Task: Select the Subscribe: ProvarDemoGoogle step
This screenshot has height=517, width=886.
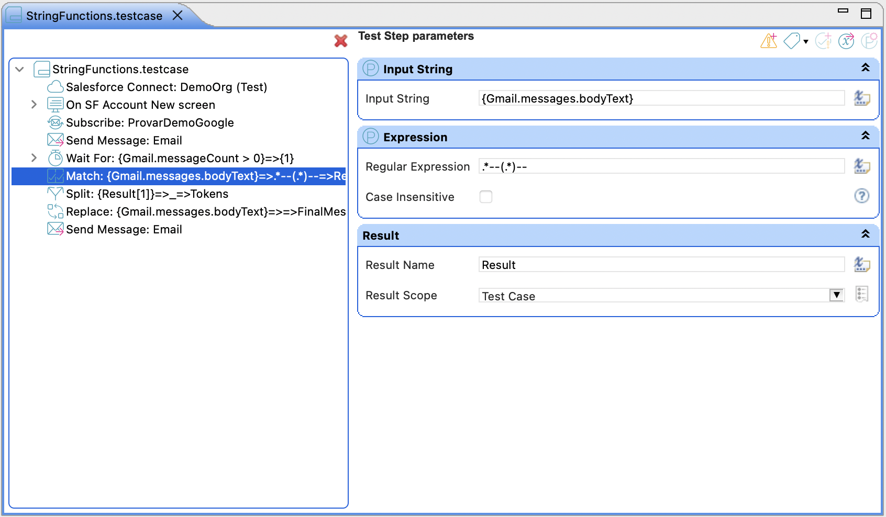Action: [x=150, y=123]
